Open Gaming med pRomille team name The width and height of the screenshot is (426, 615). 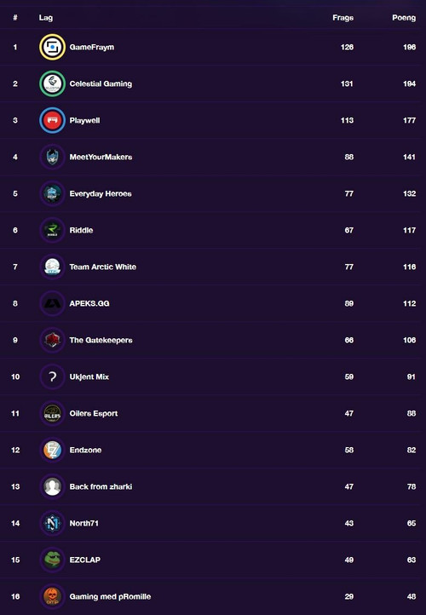coord(110,596)
